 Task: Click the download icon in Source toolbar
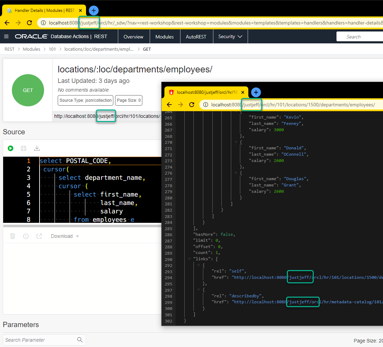click(37, 148)
